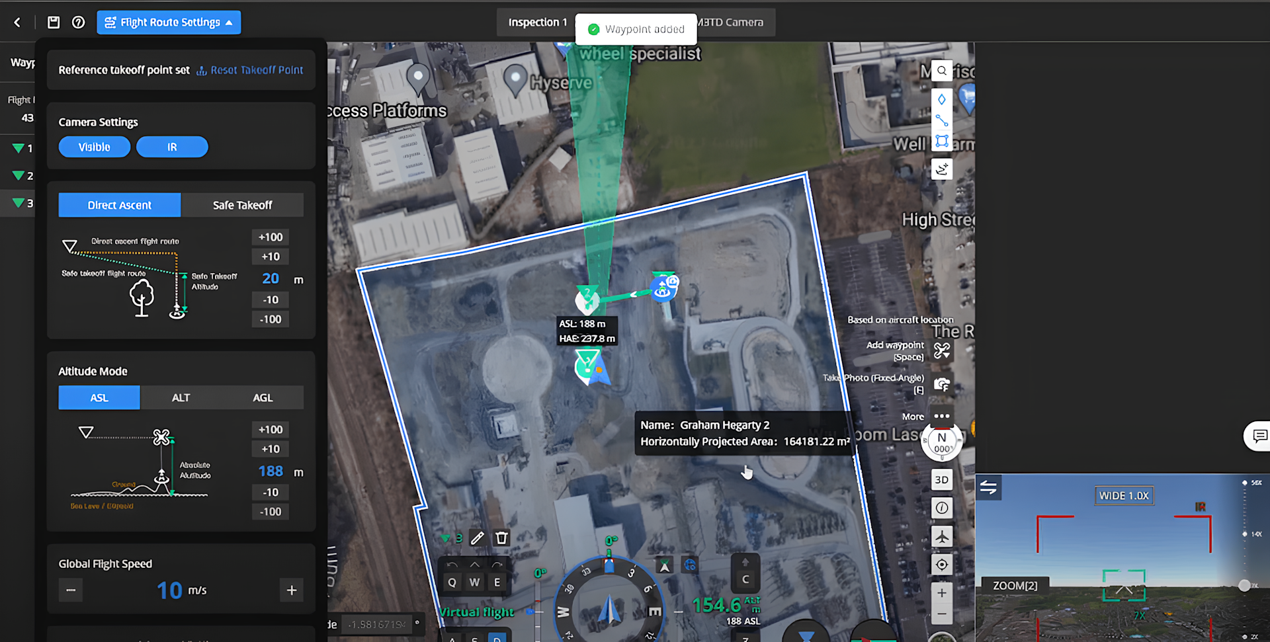This screenshot has height=642, width=1270.
Task: Click the W virtual flight key
Action: pyautogui.click(x=474, y=582)
